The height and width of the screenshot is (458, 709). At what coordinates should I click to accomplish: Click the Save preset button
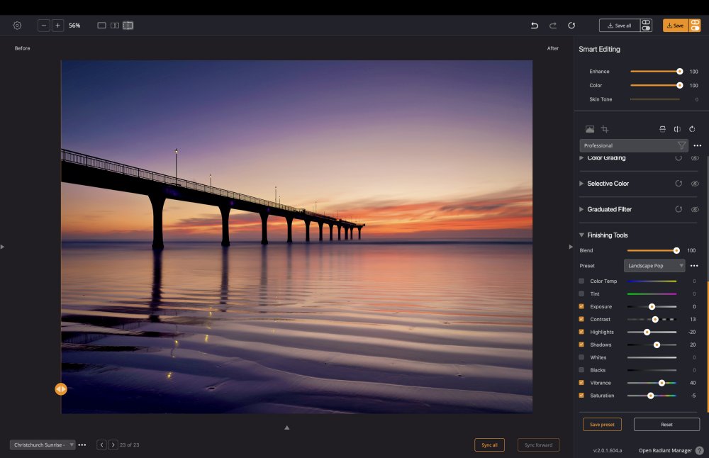pyautogui.click(x=602, y=425)
